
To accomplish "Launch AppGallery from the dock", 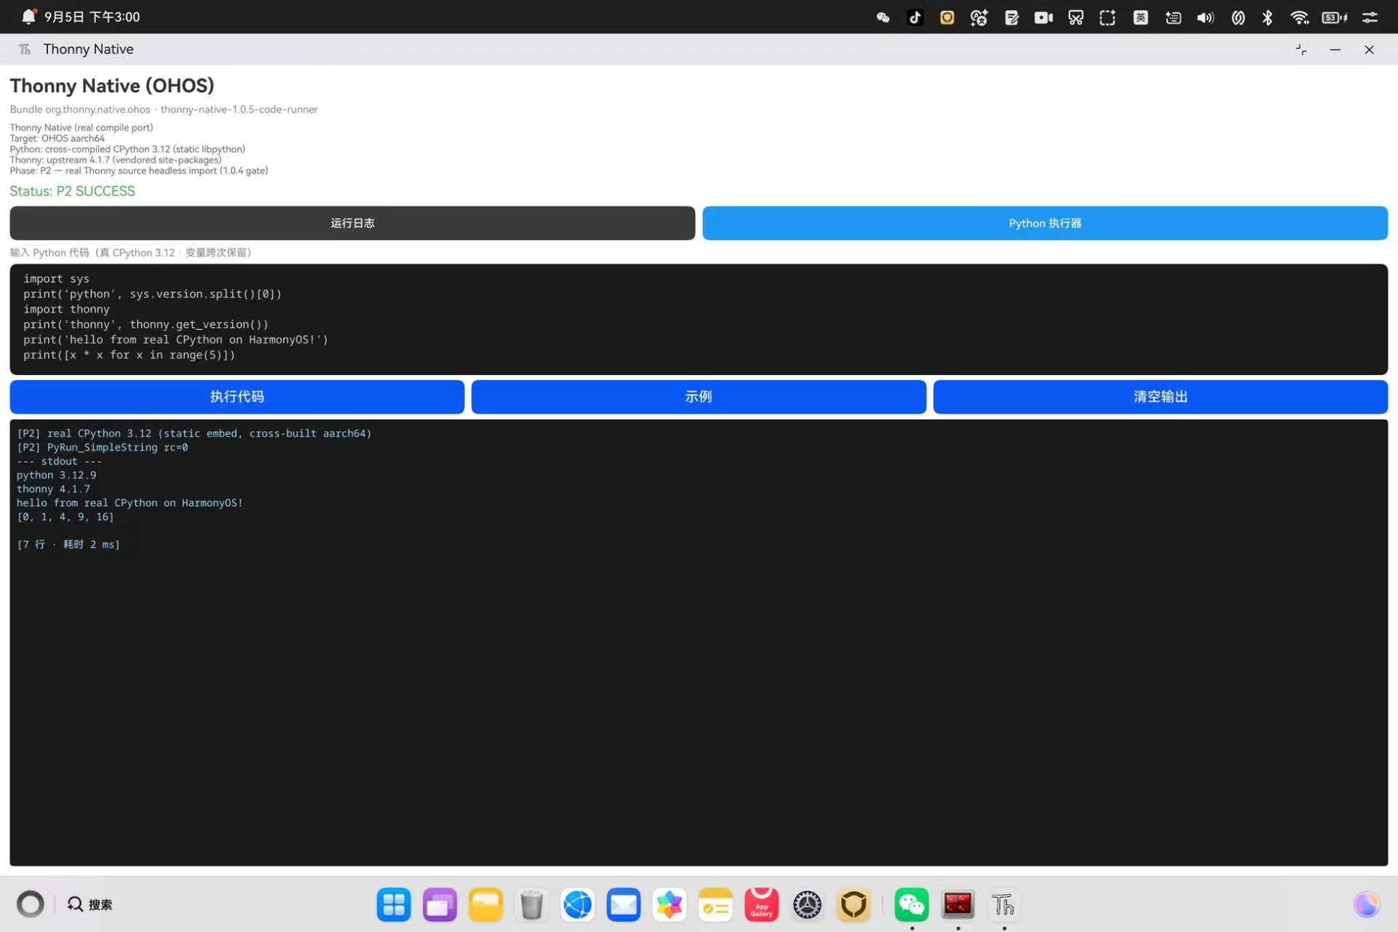I will click(x=762, y=904).
